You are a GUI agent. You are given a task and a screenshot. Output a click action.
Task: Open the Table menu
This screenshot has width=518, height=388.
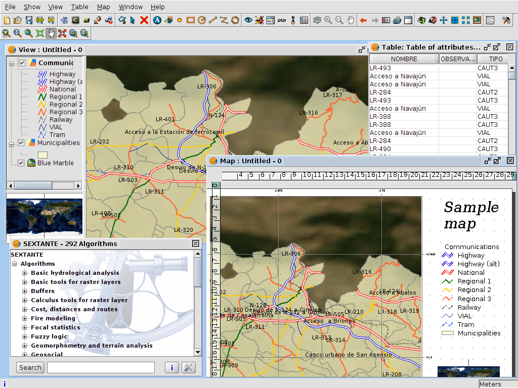tap(79, 7)
